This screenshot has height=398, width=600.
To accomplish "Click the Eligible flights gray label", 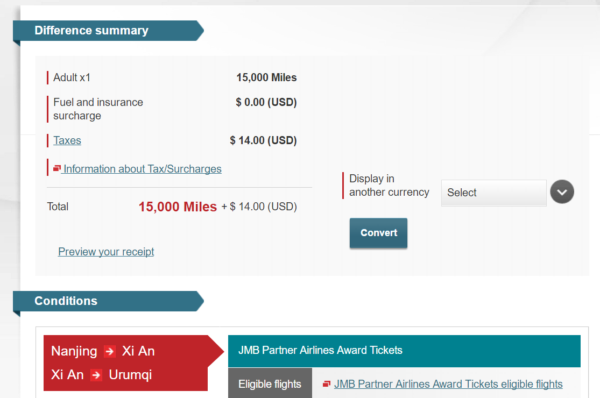I will tap(270, 383).
